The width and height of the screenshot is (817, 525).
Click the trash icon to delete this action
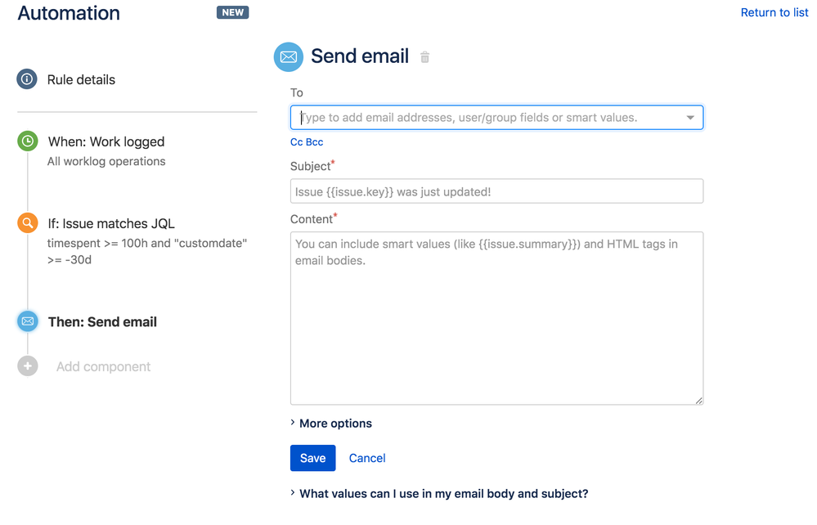pos(424,56)
